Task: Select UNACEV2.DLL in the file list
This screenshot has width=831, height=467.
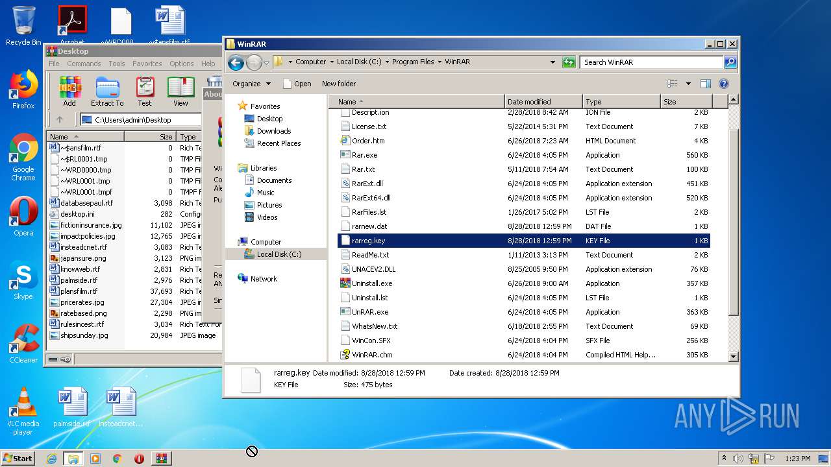Action: pyautogui.click(x=525, y=269)
